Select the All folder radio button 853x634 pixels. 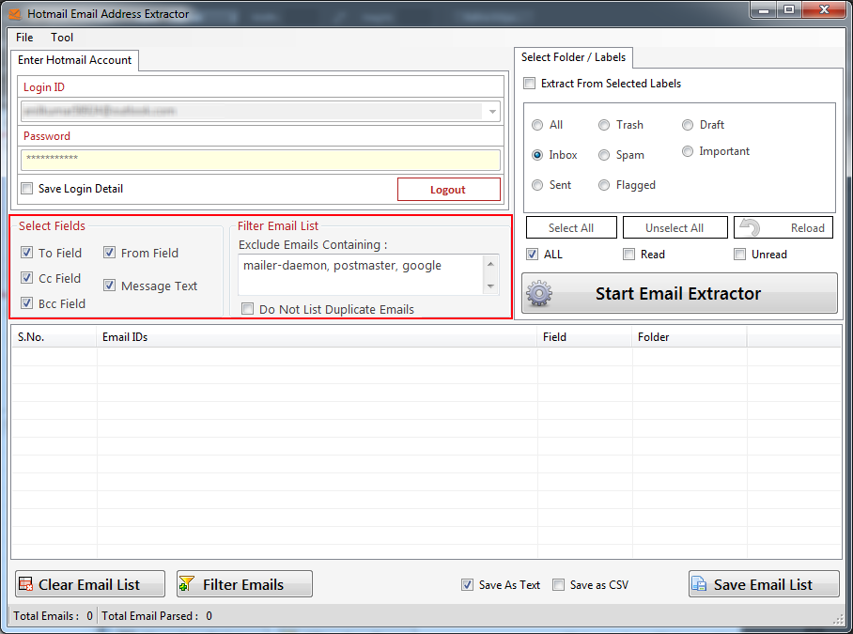coord(537,125)
